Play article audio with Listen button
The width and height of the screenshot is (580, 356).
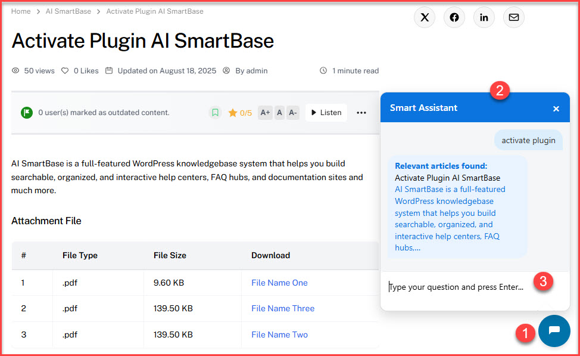click(x=326, y=112)
